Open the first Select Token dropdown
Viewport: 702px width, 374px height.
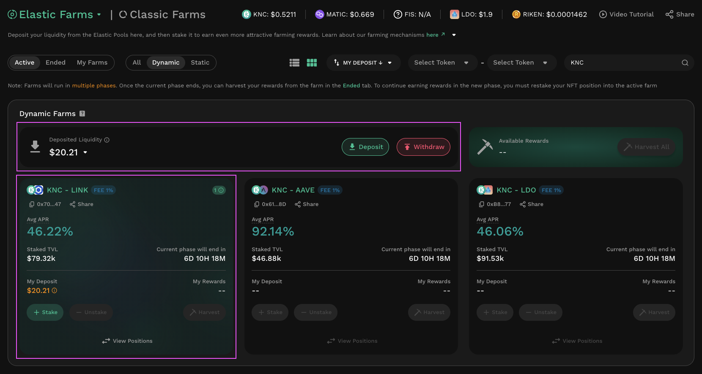[x=441, y=62]
